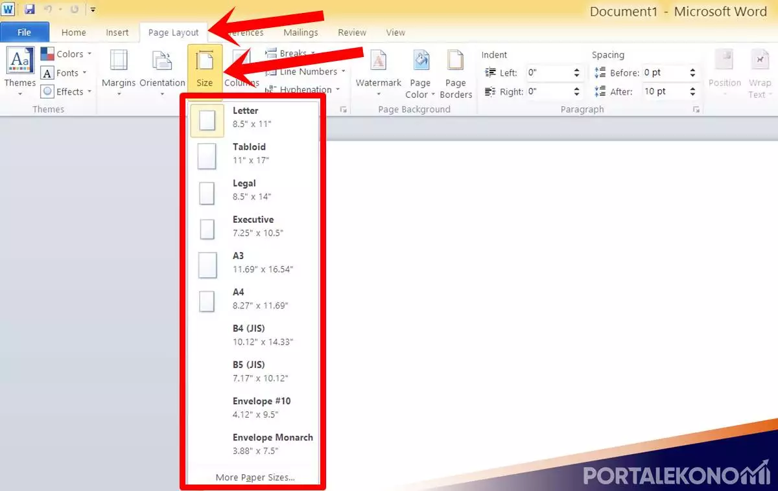This screenshot has height=491, width=778.
Task: Click the Indent Right value field
Action: coord(548,91)
